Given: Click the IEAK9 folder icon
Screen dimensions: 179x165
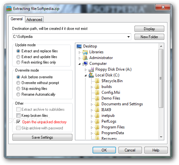Looking at the screenshot, I should (x=97, y=110).
